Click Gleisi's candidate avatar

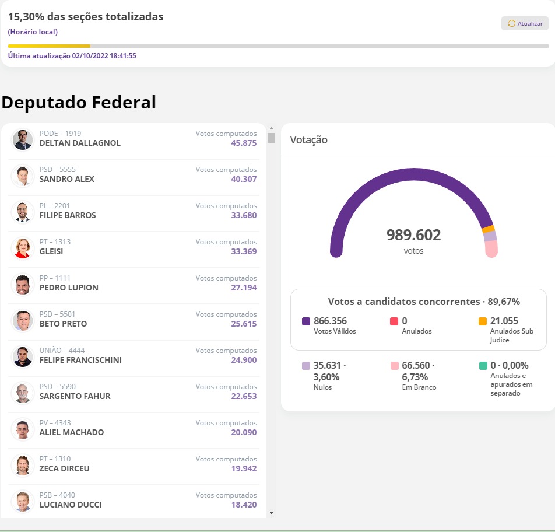point(23,249)
